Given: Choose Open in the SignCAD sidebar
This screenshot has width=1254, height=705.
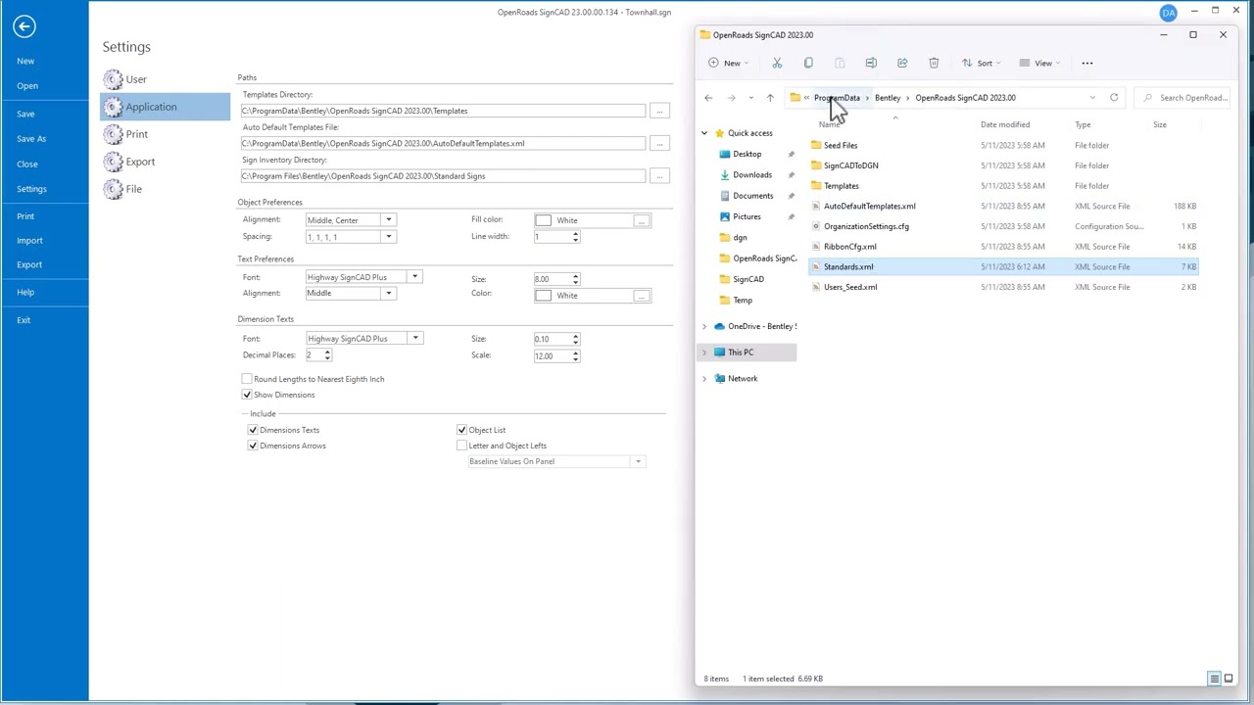Looking at the screenshot, I should pos(27,85).
